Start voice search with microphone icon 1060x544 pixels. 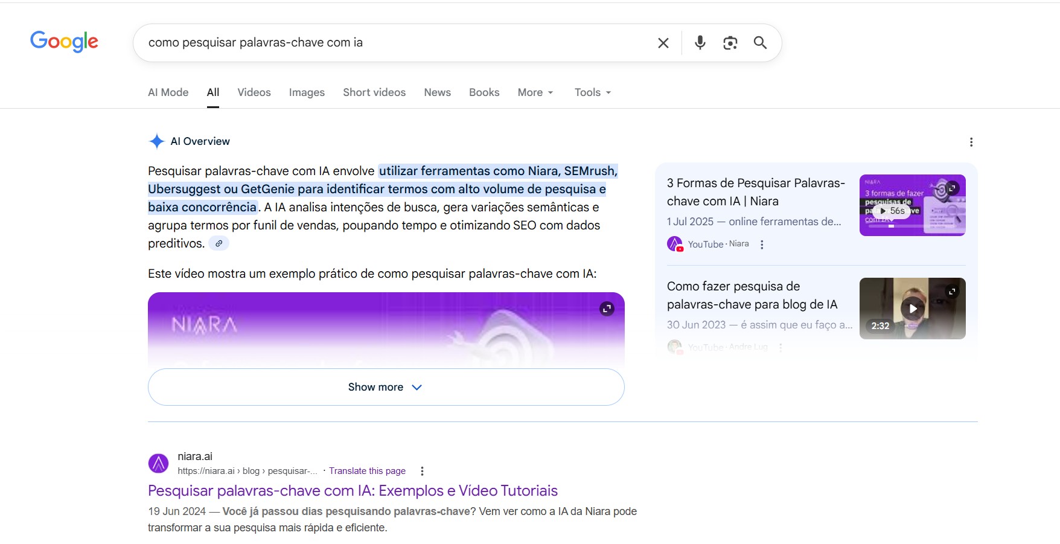[700, 43]
